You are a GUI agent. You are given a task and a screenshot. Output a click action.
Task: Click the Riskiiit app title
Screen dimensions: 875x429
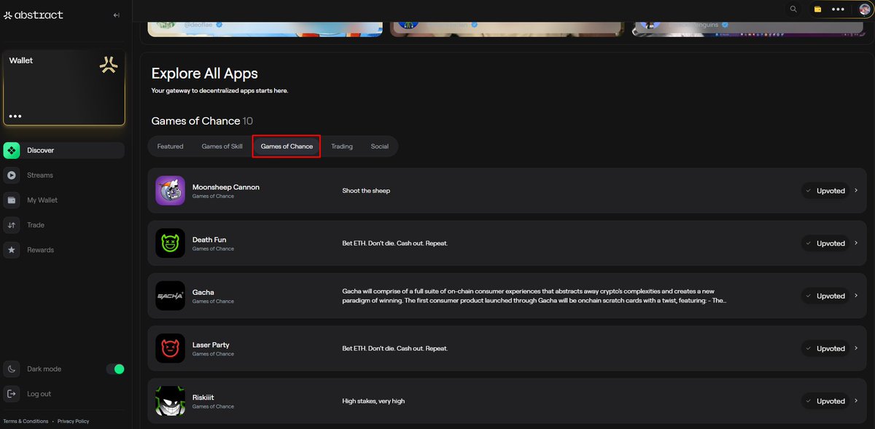(203, 397)
